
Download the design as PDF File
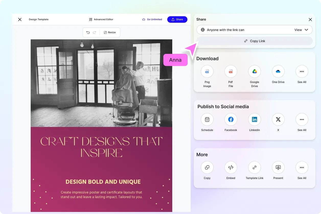(231, 72)
